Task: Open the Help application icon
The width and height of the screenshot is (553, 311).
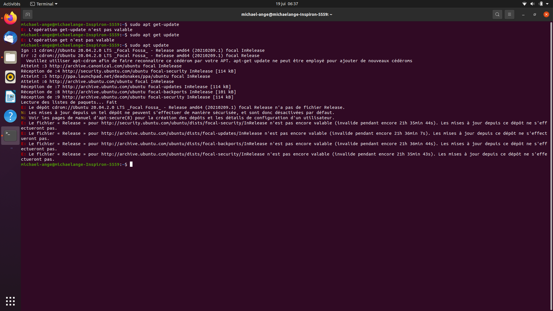Action: (x=10, y=116)
